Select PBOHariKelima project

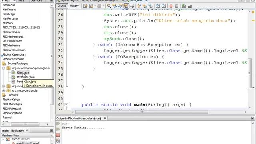click(x=12, y=46)
